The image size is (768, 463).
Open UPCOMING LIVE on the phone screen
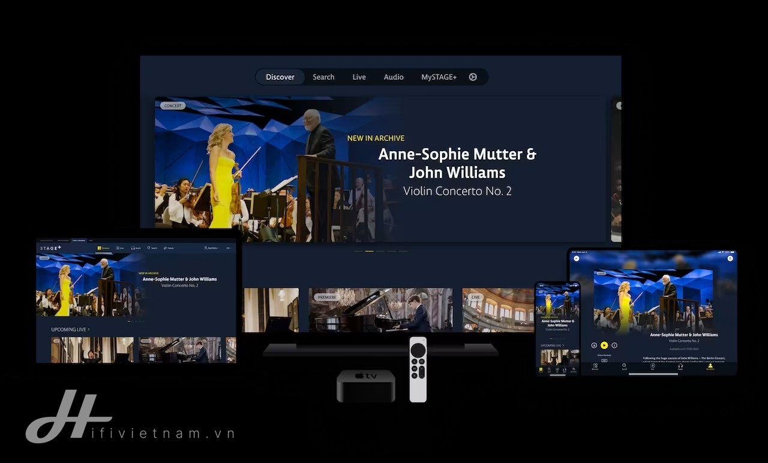click(552, 345)
